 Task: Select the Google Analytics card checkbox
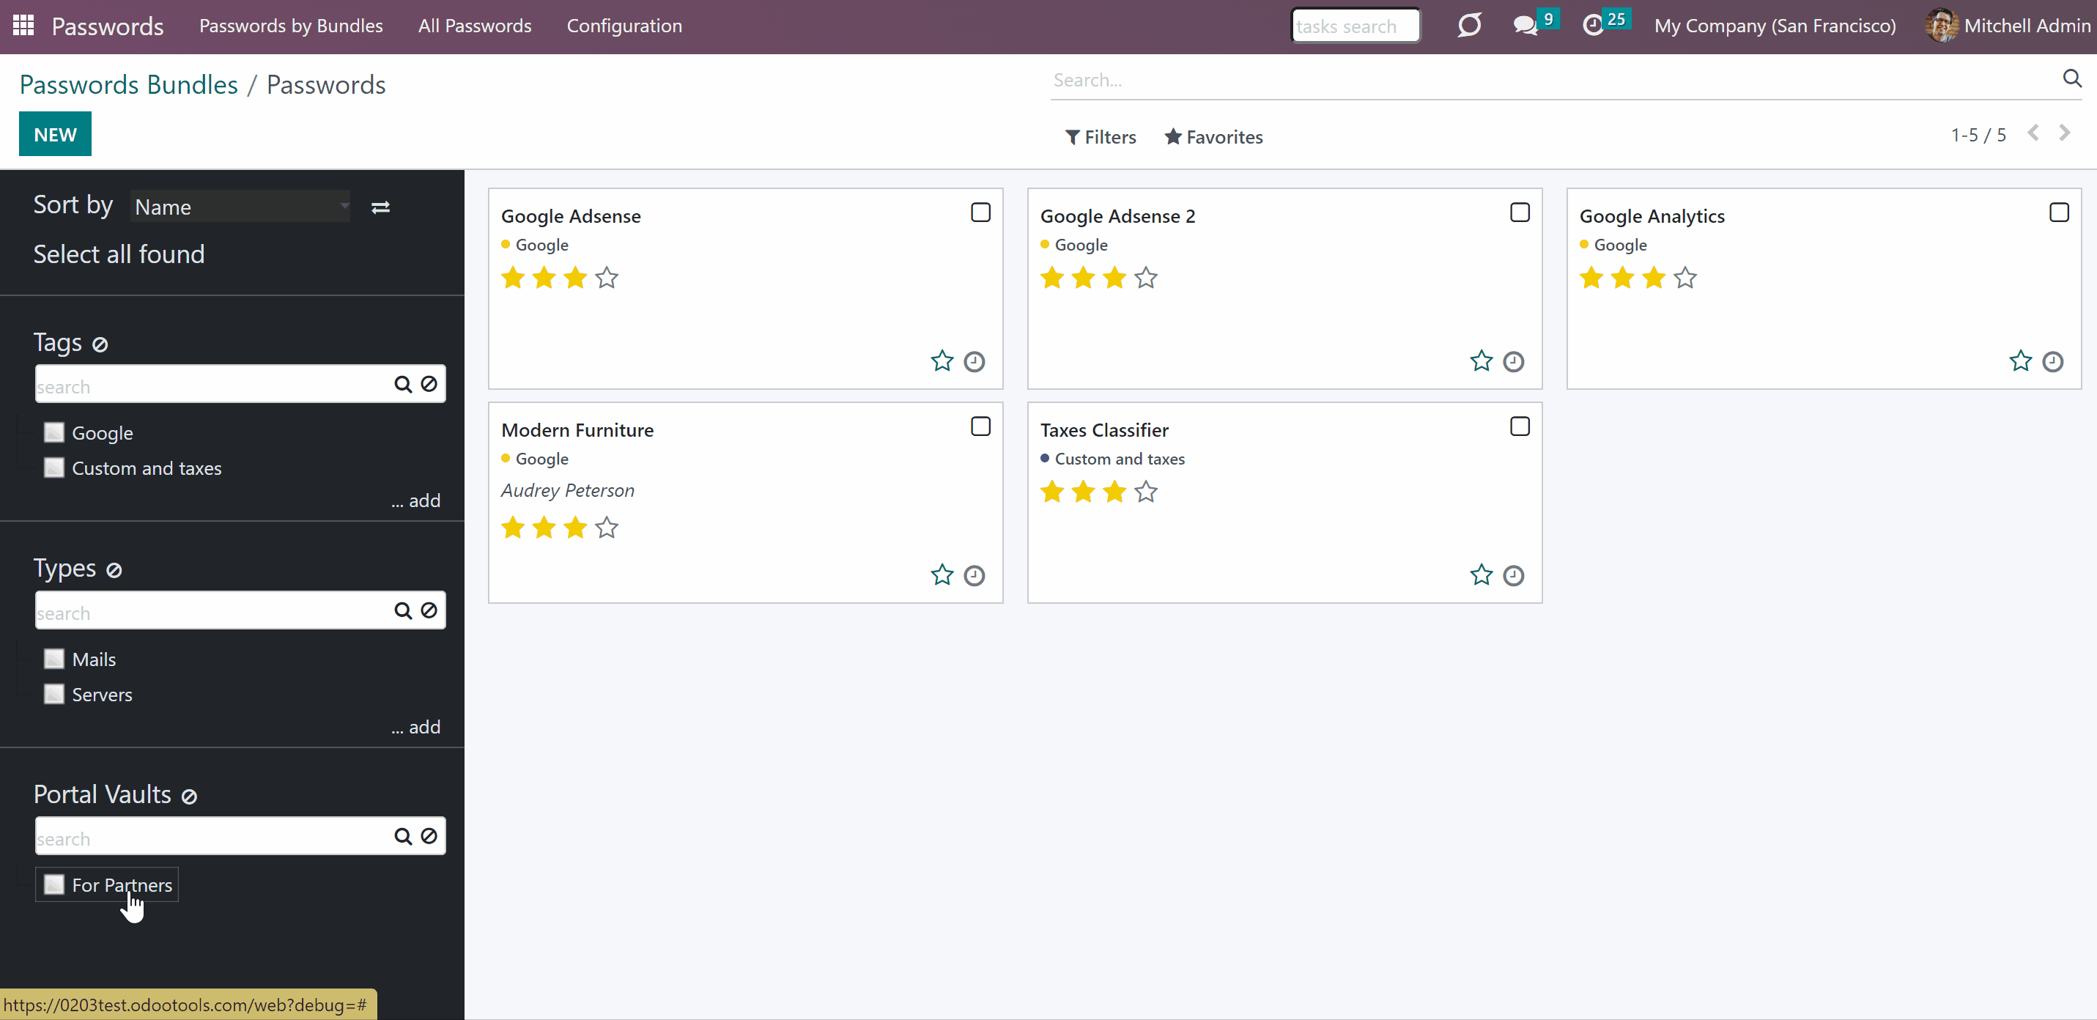(x=2060, y=212)
